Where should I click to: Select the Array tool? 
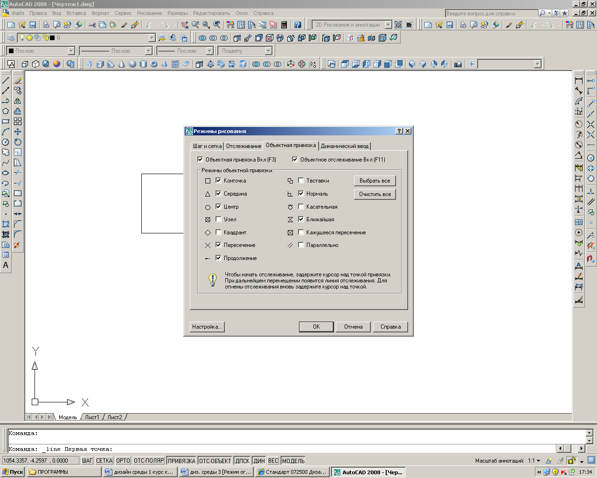[18, 121]
